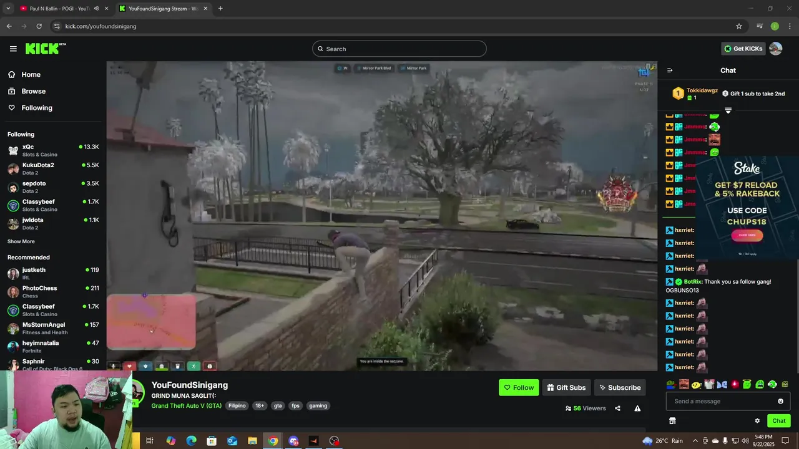Open Grand Theft Auto V category link
This screenshot has height=449, width=799.
(187, 405)
